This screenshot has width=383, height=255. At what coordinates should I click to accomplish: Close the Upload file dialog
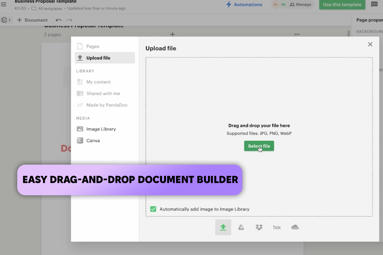pyautogui.click(x=370, y=44)
